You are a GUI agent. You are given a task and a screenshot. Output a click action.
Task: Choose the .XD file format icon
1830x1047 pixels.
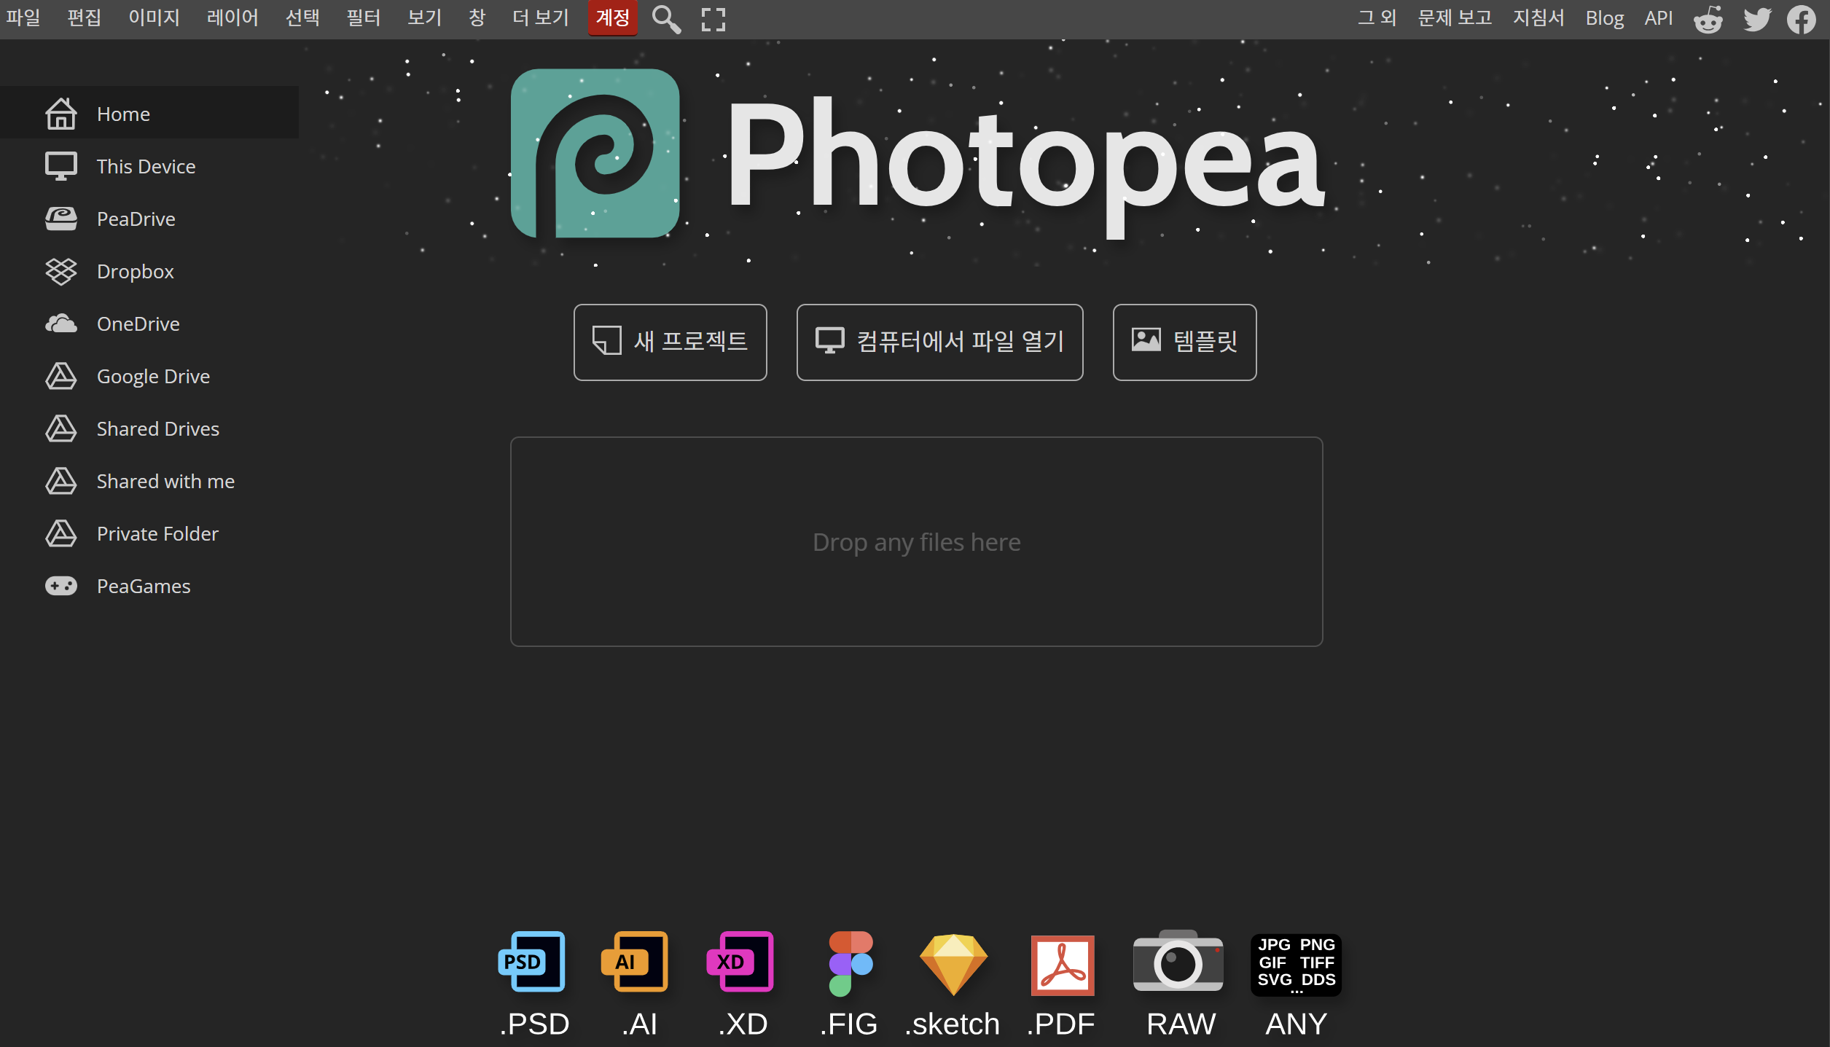click(x=740, y=963)
